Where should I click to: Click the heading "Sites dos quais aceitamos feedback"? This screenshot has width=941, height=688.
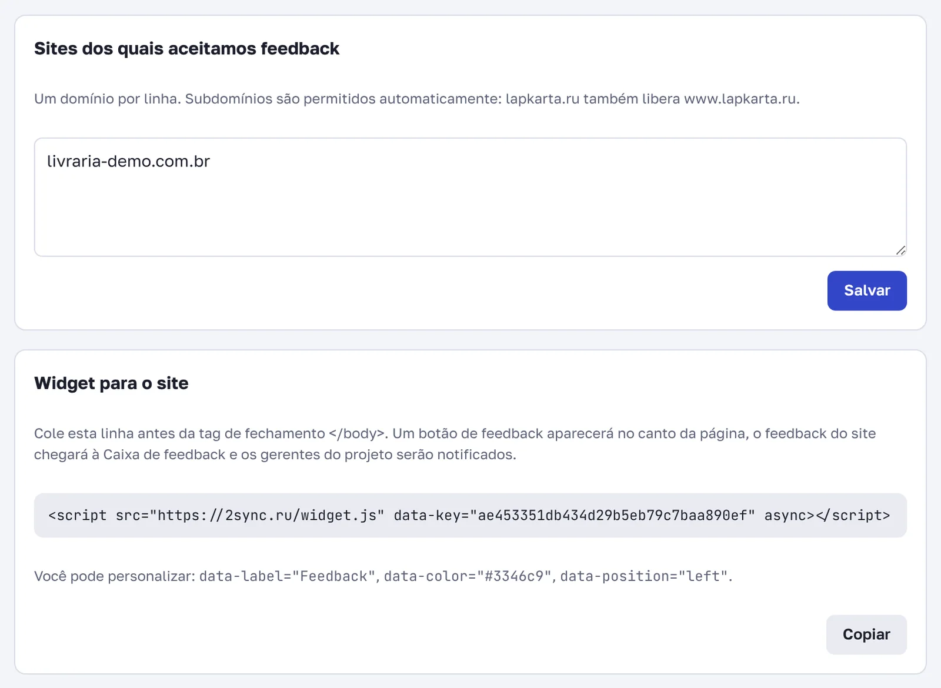pyautogui.click(x=186, y=48)
